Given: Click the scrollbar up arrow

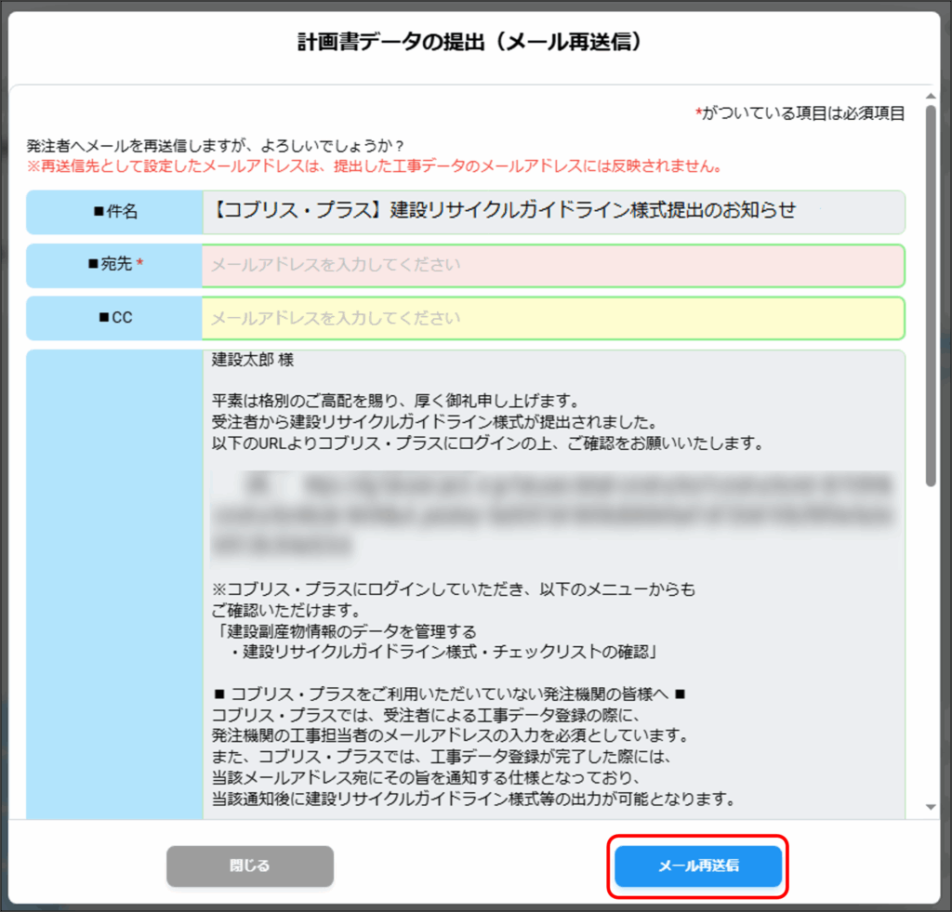Looking at the screenshot, I should coord(931,97).
